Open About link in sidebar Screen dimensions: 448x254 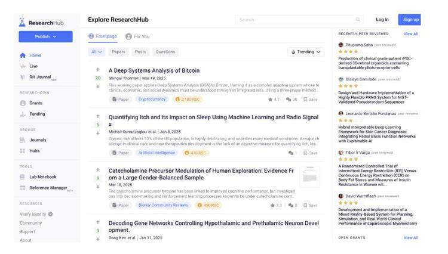26,240
